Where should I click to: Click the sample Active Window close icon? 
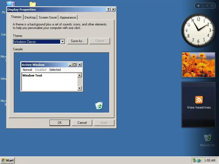[x=80, y=65]
